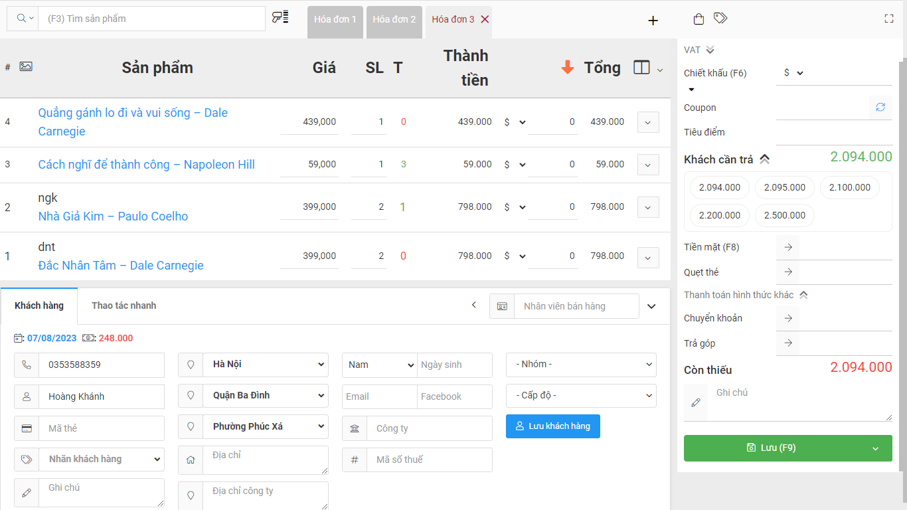This screenshot has width=907, height=510.
Task: Click the plus icon to add invoice
Action: [653, 21]
